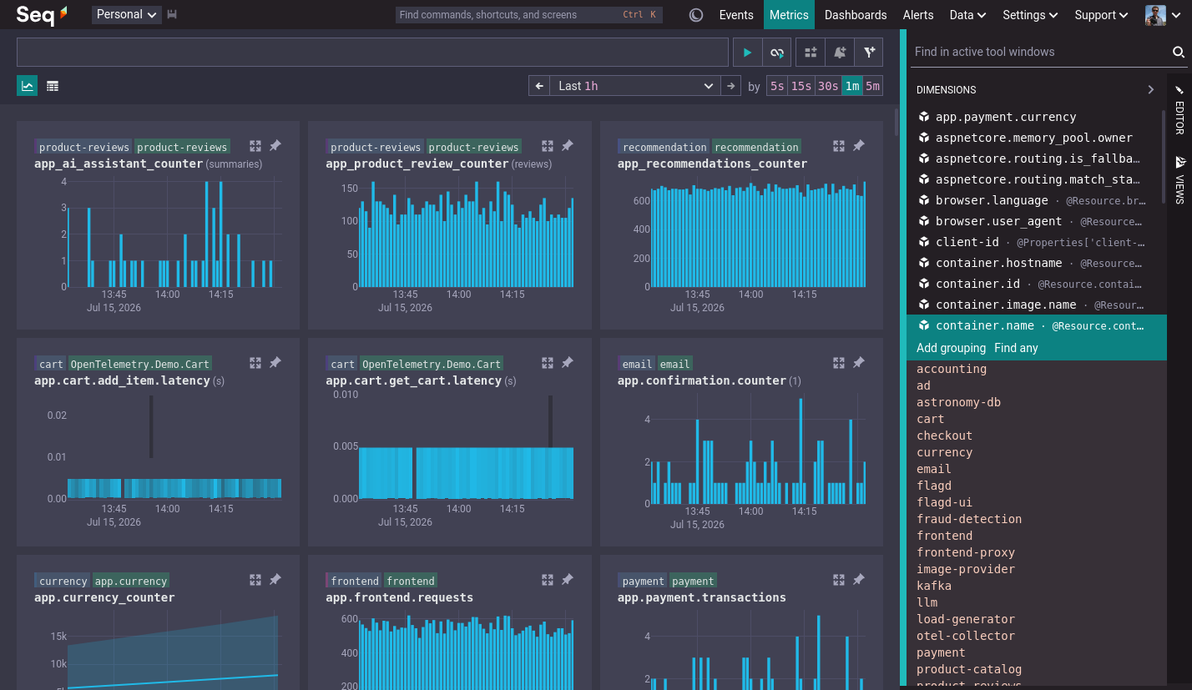The width and height of the screenshot is (1192, 690).
Task: Pin the app_recommendations_counter chart
Action: coord(859,146)
